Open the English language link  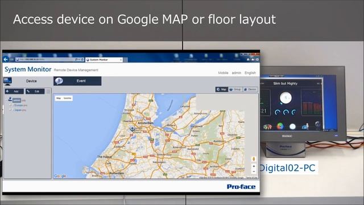point(250,73)
